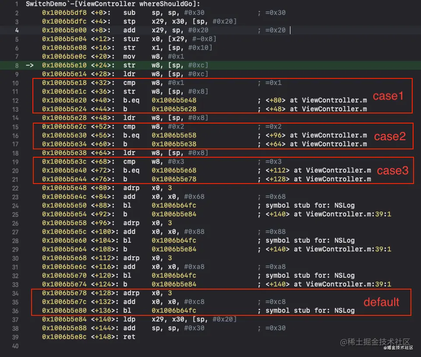
Task: Select address 0x1006b5e04 with the stur instruction
Action: click(x=64, y=39)
